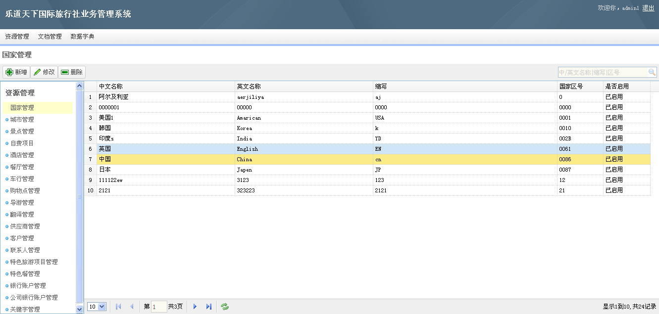Sort by 国家区号 column header
The image size is (659, 314).
(580, 86)
